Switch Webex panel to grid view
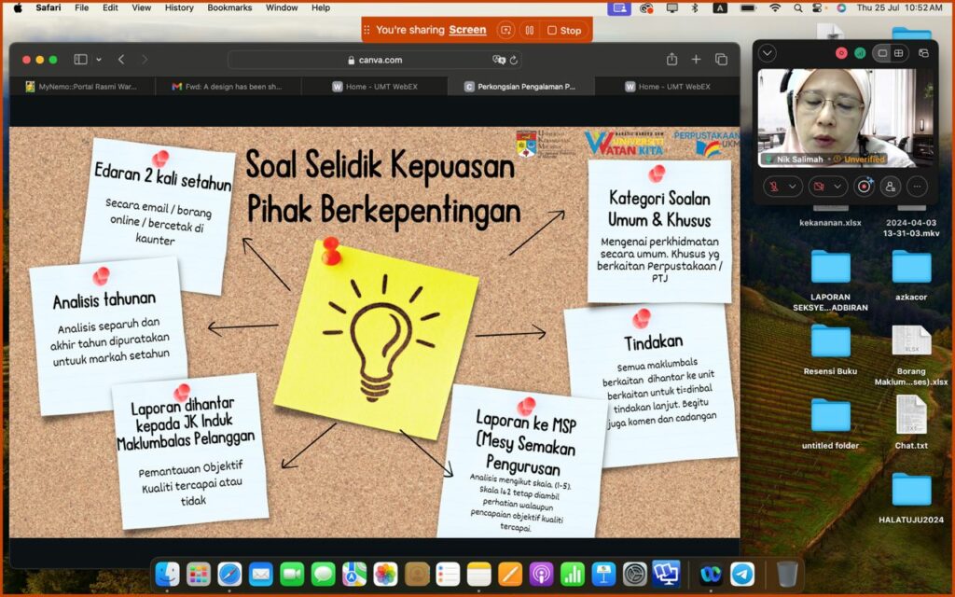 coord(898,53)
